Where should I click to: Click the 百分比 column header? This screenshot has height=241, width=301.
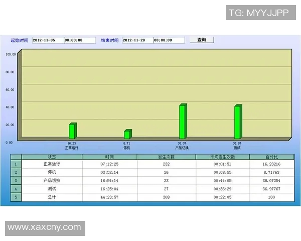271,157
